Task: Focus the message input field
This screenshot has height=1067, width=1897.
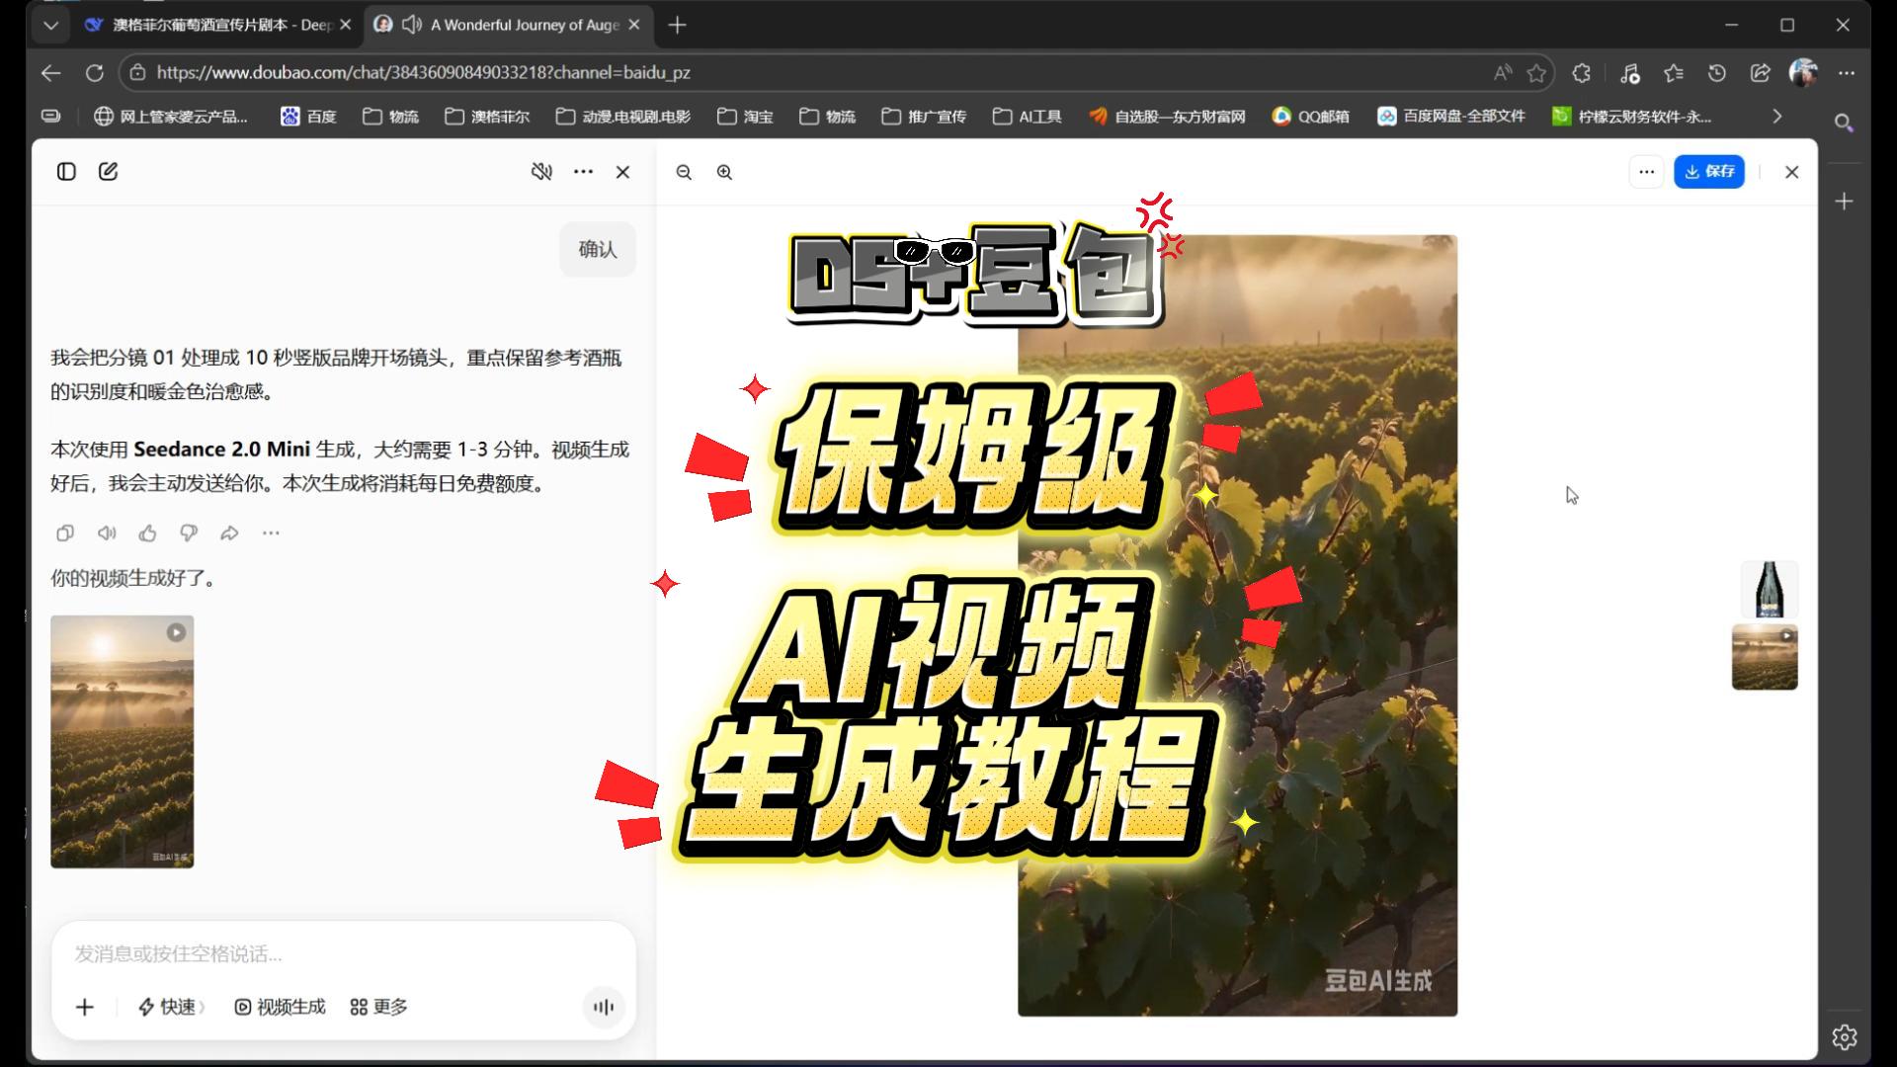Action: point(344,953)
